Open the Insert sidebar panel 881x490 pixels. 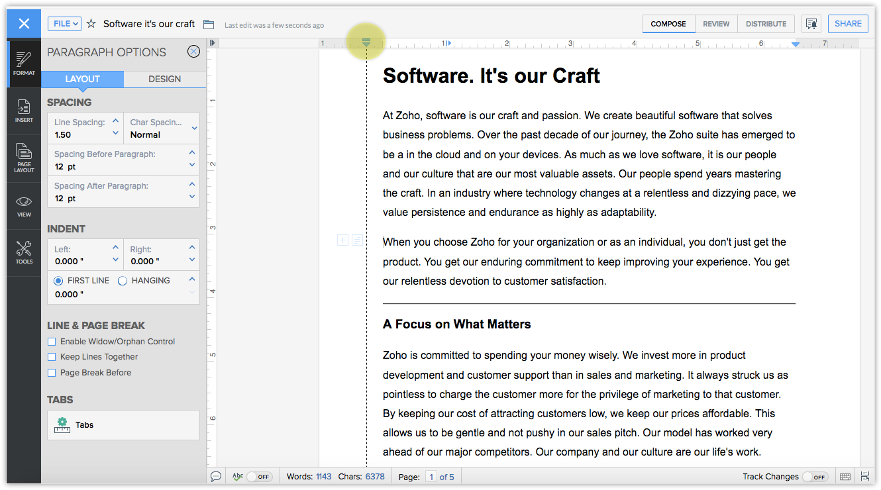[24, 111]
